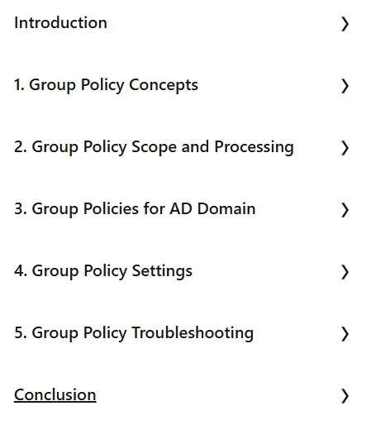Expand Group Policy Scope and Processing arrow

click(x=345, y=148)
